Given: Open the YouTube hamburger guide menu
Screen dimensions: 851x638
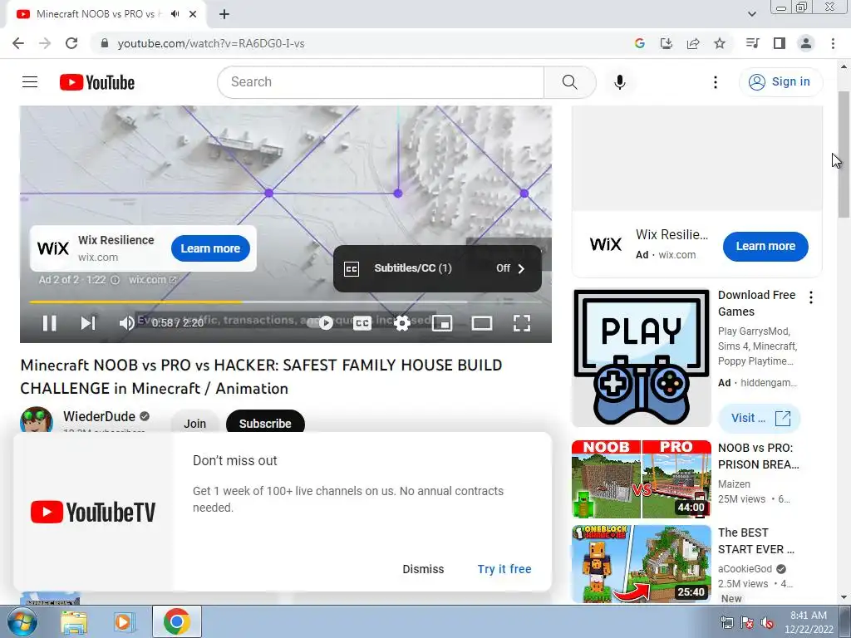Looking at the screenshot, I should point(30,82).
